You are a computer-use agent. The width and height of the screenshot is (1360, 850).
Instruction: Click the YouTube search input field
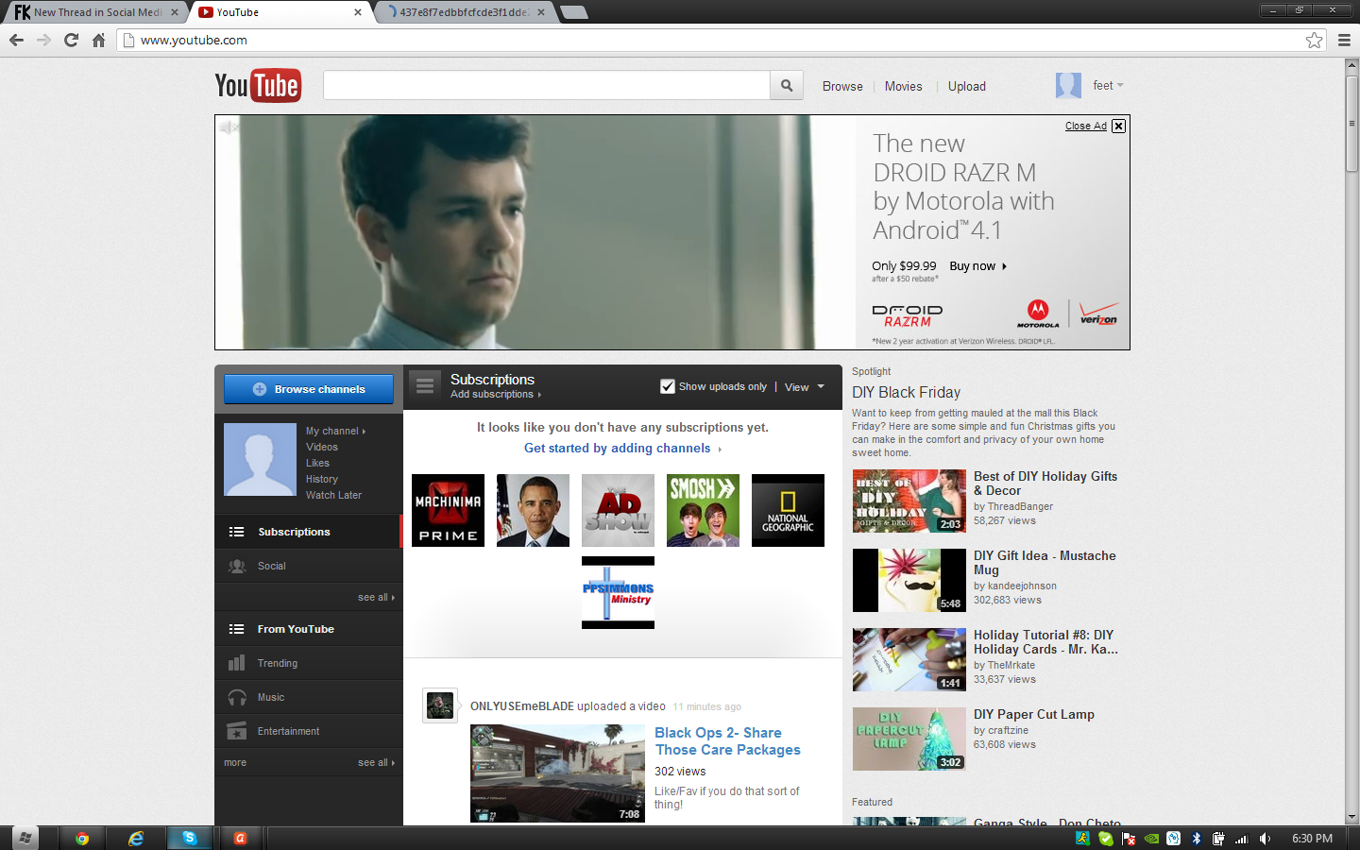point(547,85)
